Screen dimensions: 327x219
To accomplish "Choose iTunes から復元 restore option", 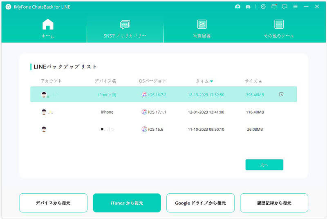I will click(x=127, y=203).
